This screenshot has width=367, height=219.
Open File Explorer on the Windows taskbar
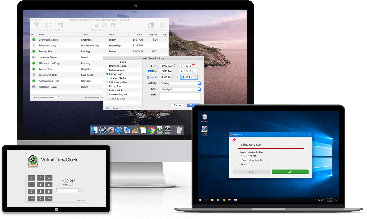(212, 200)
